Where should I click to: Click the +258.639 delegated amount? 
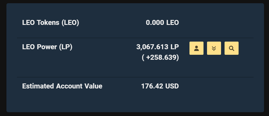[161, 57]
